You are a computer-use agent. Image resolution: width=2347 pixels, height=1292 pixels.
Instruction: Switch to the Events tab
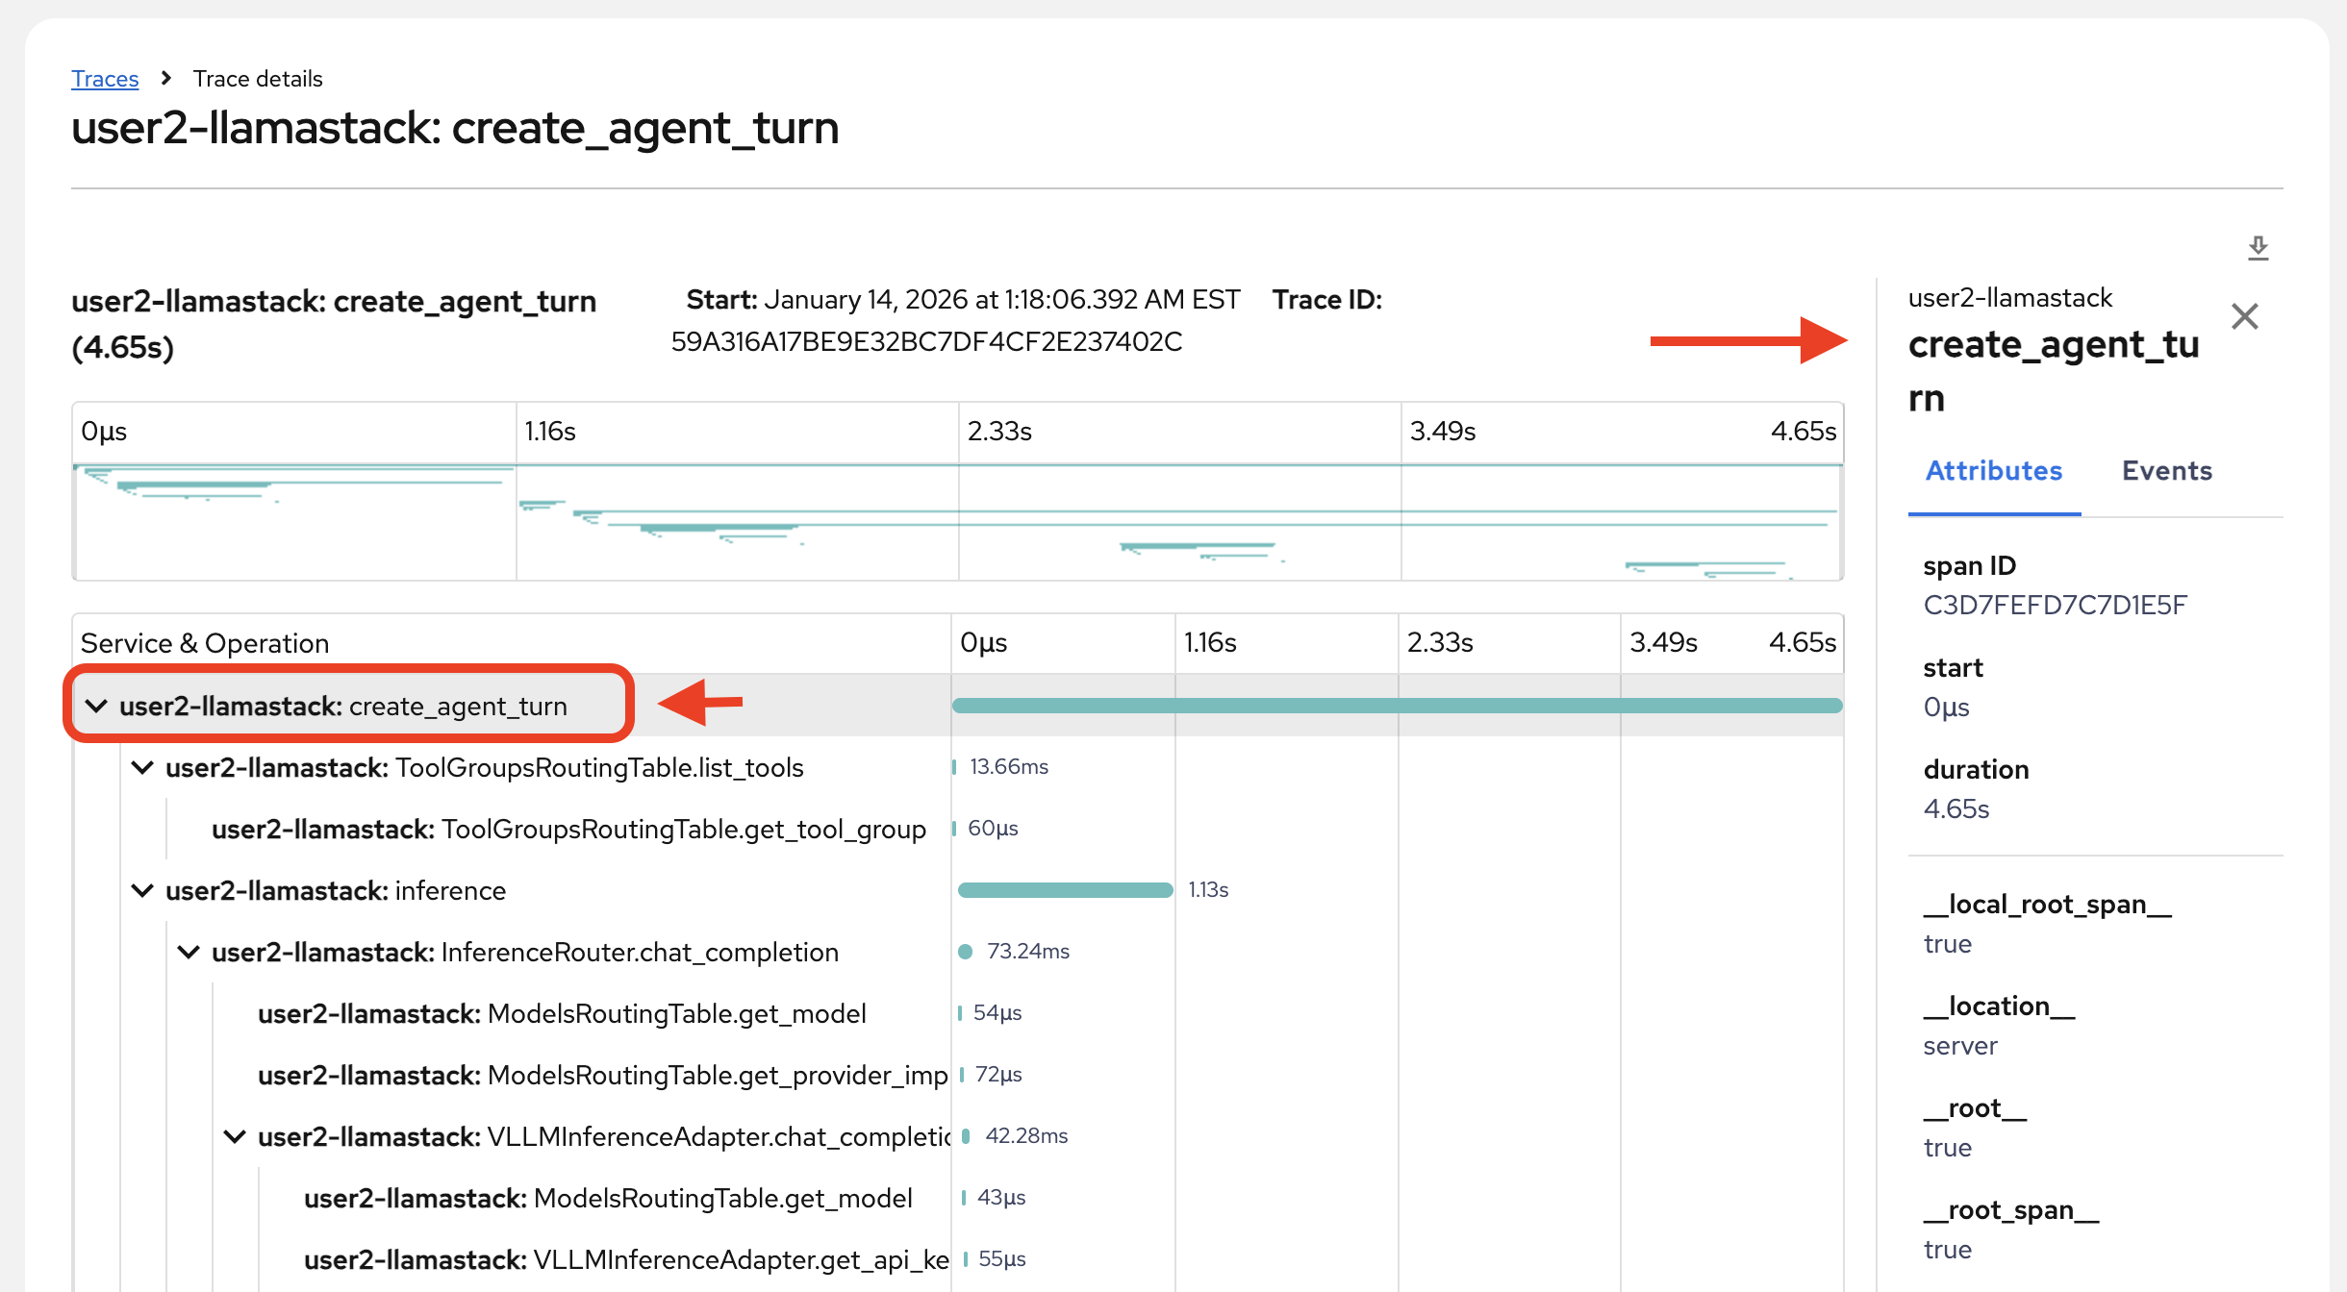tap(2165, 471)
